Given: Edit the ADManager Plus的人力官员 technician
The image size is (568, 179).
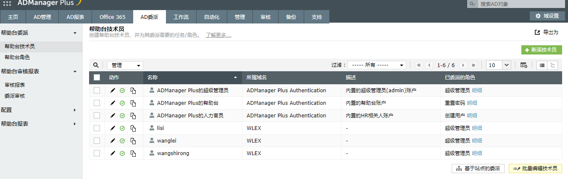Looking at the screenshot, I should pos(113,115).
